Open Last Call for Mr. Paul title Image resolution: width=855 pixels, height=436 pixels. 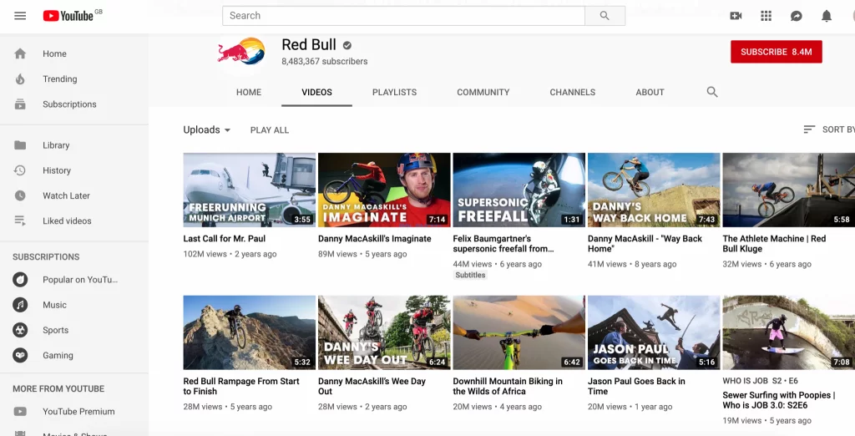tap(224, 238)
